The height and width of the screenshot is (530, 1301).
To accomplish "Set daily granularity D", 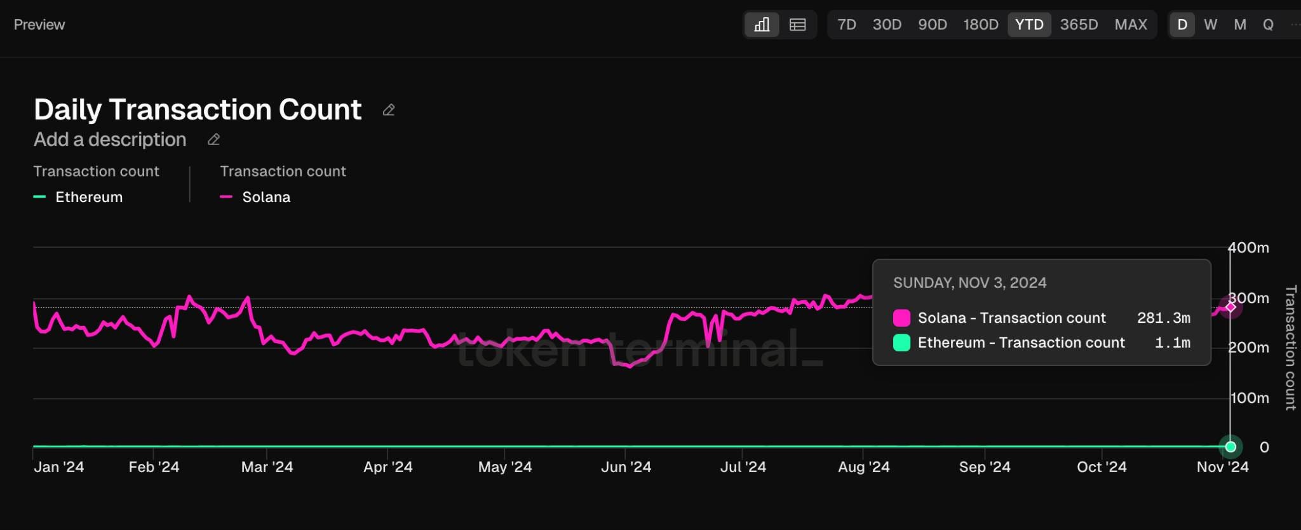I will pyautogui.click(x=1182, y=25).
